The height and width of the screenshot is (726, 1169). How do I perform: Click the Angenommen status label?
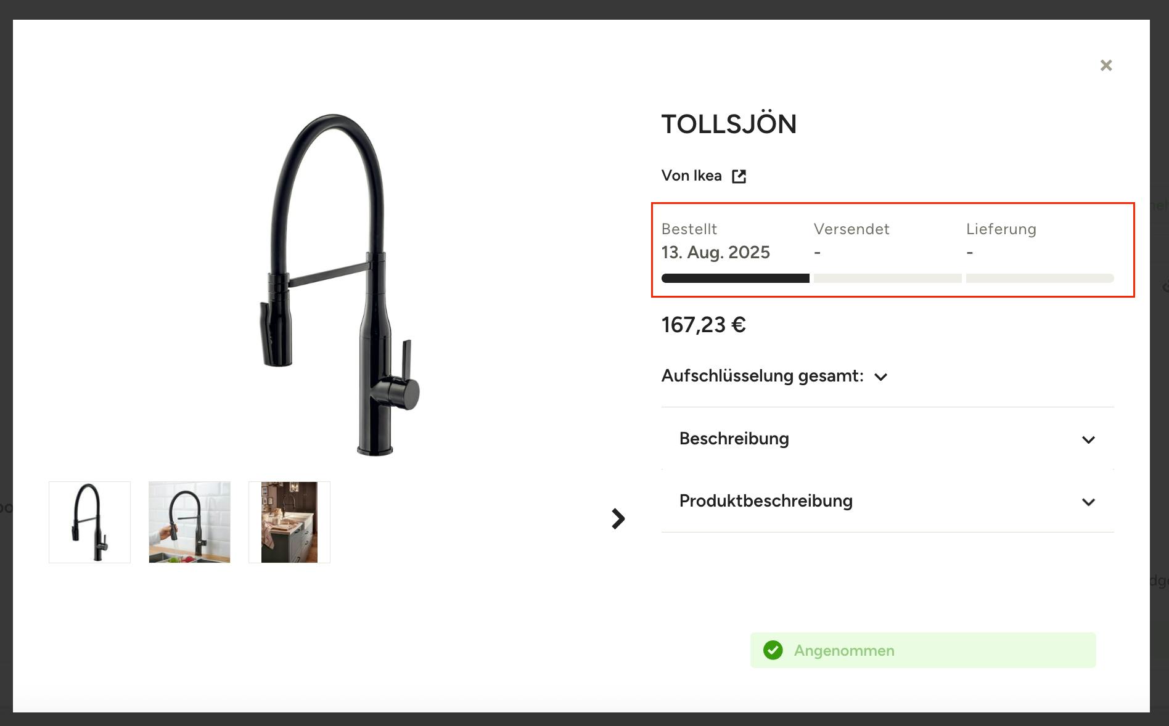(843, 651)
